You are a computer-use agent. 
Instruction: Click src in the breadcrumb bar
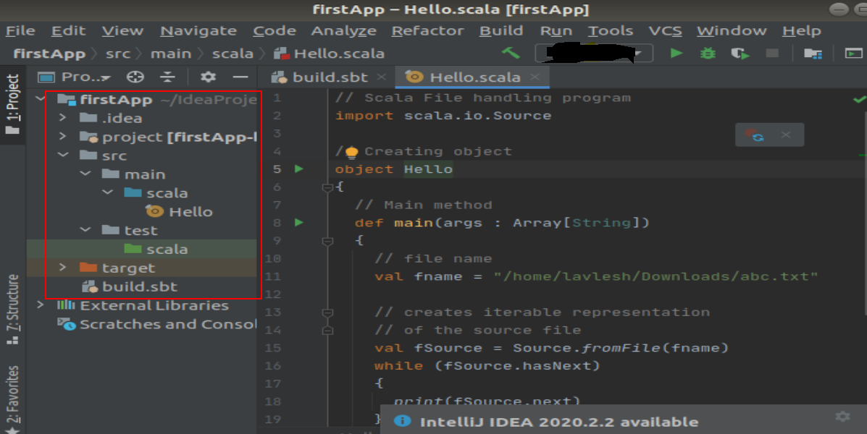pos(118,54)
